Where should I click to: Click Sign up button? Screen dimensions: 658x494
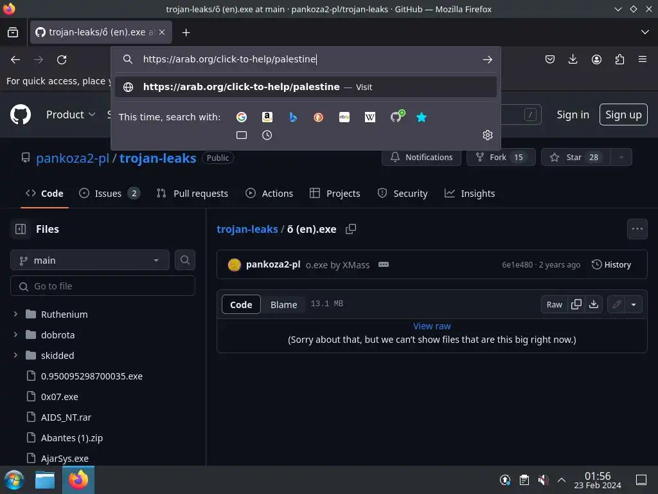[623, 114]
